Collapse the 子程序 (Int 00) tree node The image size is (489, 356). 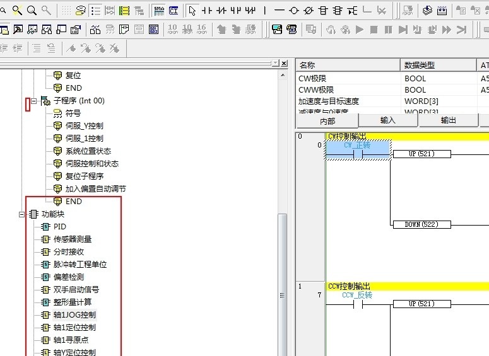pos(33,101)
